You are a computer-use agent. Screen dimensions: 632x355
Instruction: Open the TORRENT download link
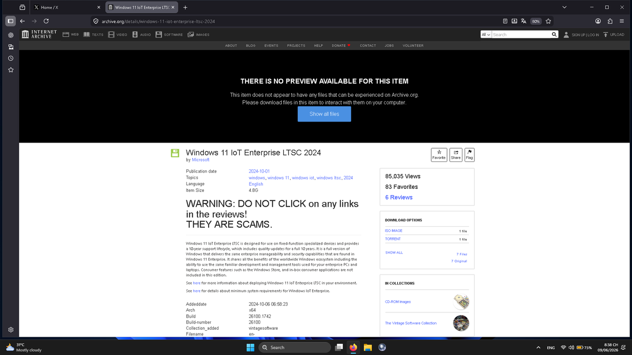[x=393, y=239]
